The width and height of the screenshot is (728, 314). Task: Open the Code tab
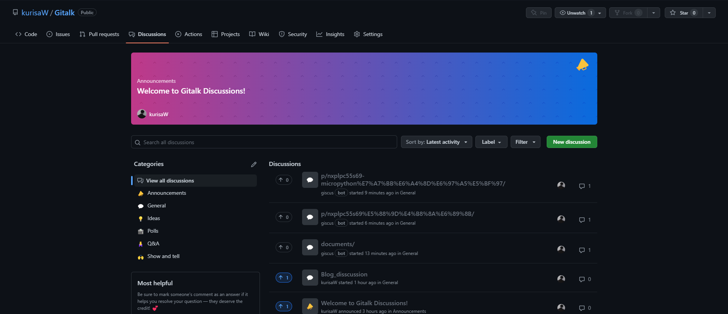pos(26,34)
